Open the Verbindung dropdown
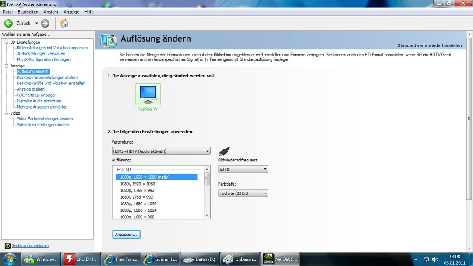 tap(161, 151)
